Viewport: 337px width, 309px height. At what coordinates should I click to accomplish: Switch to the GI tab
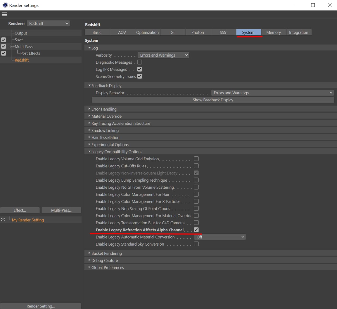[173, 32]
